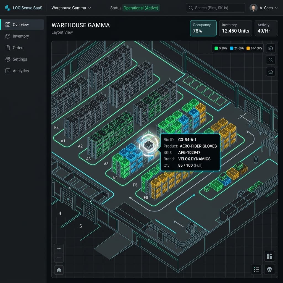Image resolution: width=283 pixels, height=283 pixels.
Task: Select the Activity 49/Hr card
Action: coord(266,28)
